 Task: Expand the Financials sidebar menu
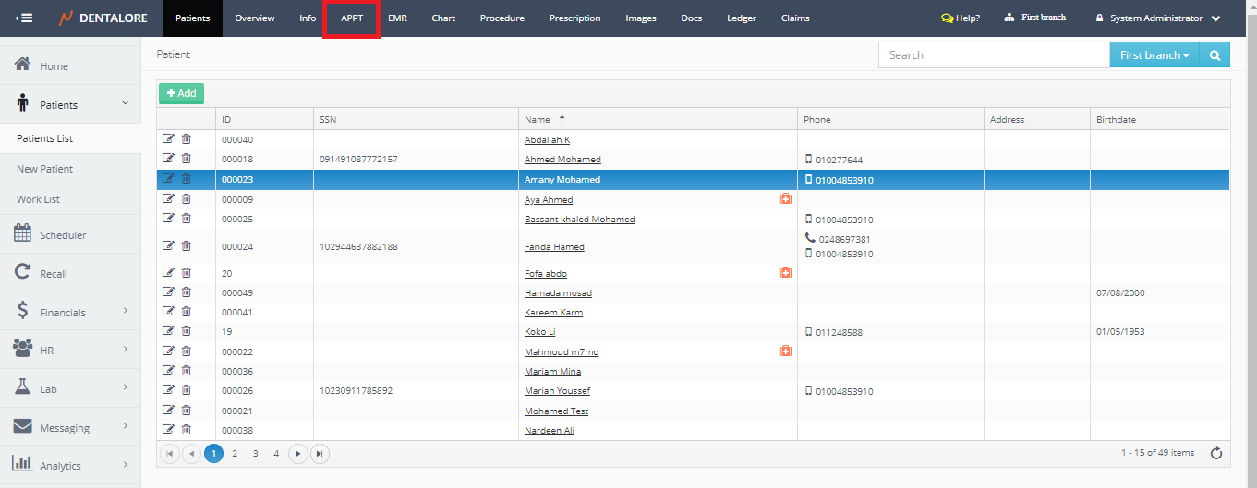point(70,313)
